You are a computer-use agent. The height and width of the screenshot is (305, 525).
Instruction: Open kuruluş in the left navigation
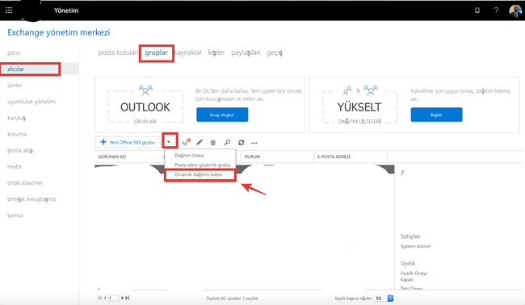pos(16,118)
